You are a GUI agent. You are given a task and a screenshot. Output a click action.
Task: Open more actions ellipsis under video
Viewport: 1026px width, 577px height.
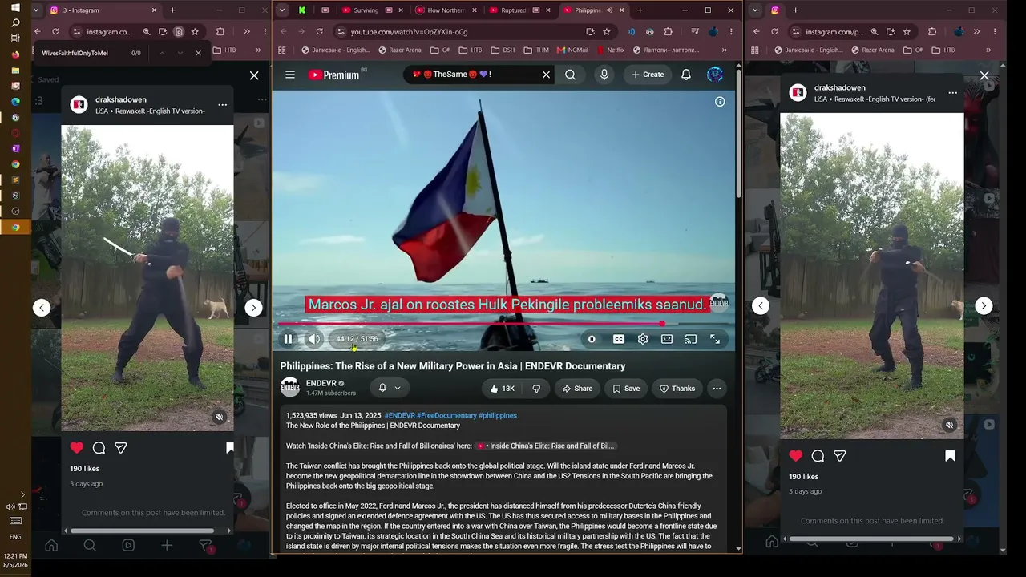pos(717,389)
